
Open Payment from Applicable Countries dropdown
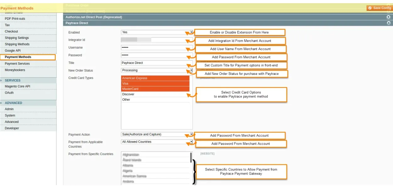coord(156,142)
